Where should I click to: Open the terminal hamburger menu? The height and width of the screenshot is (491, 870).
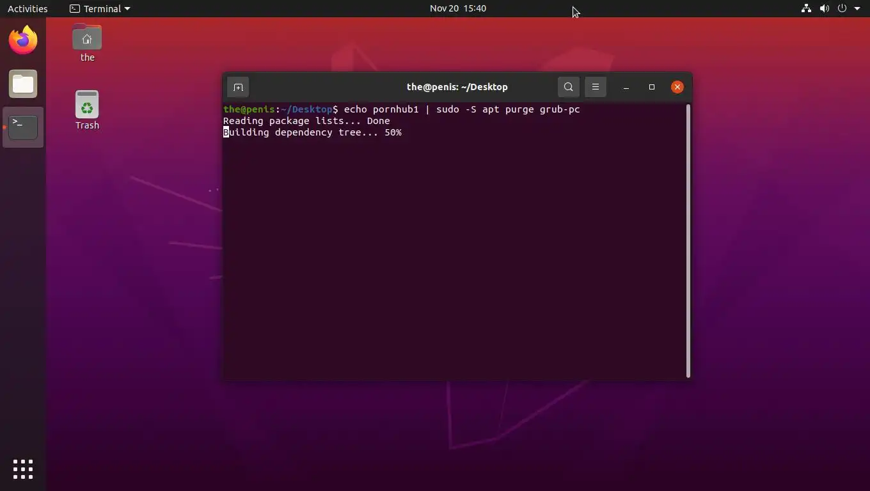tap(596, 87)
